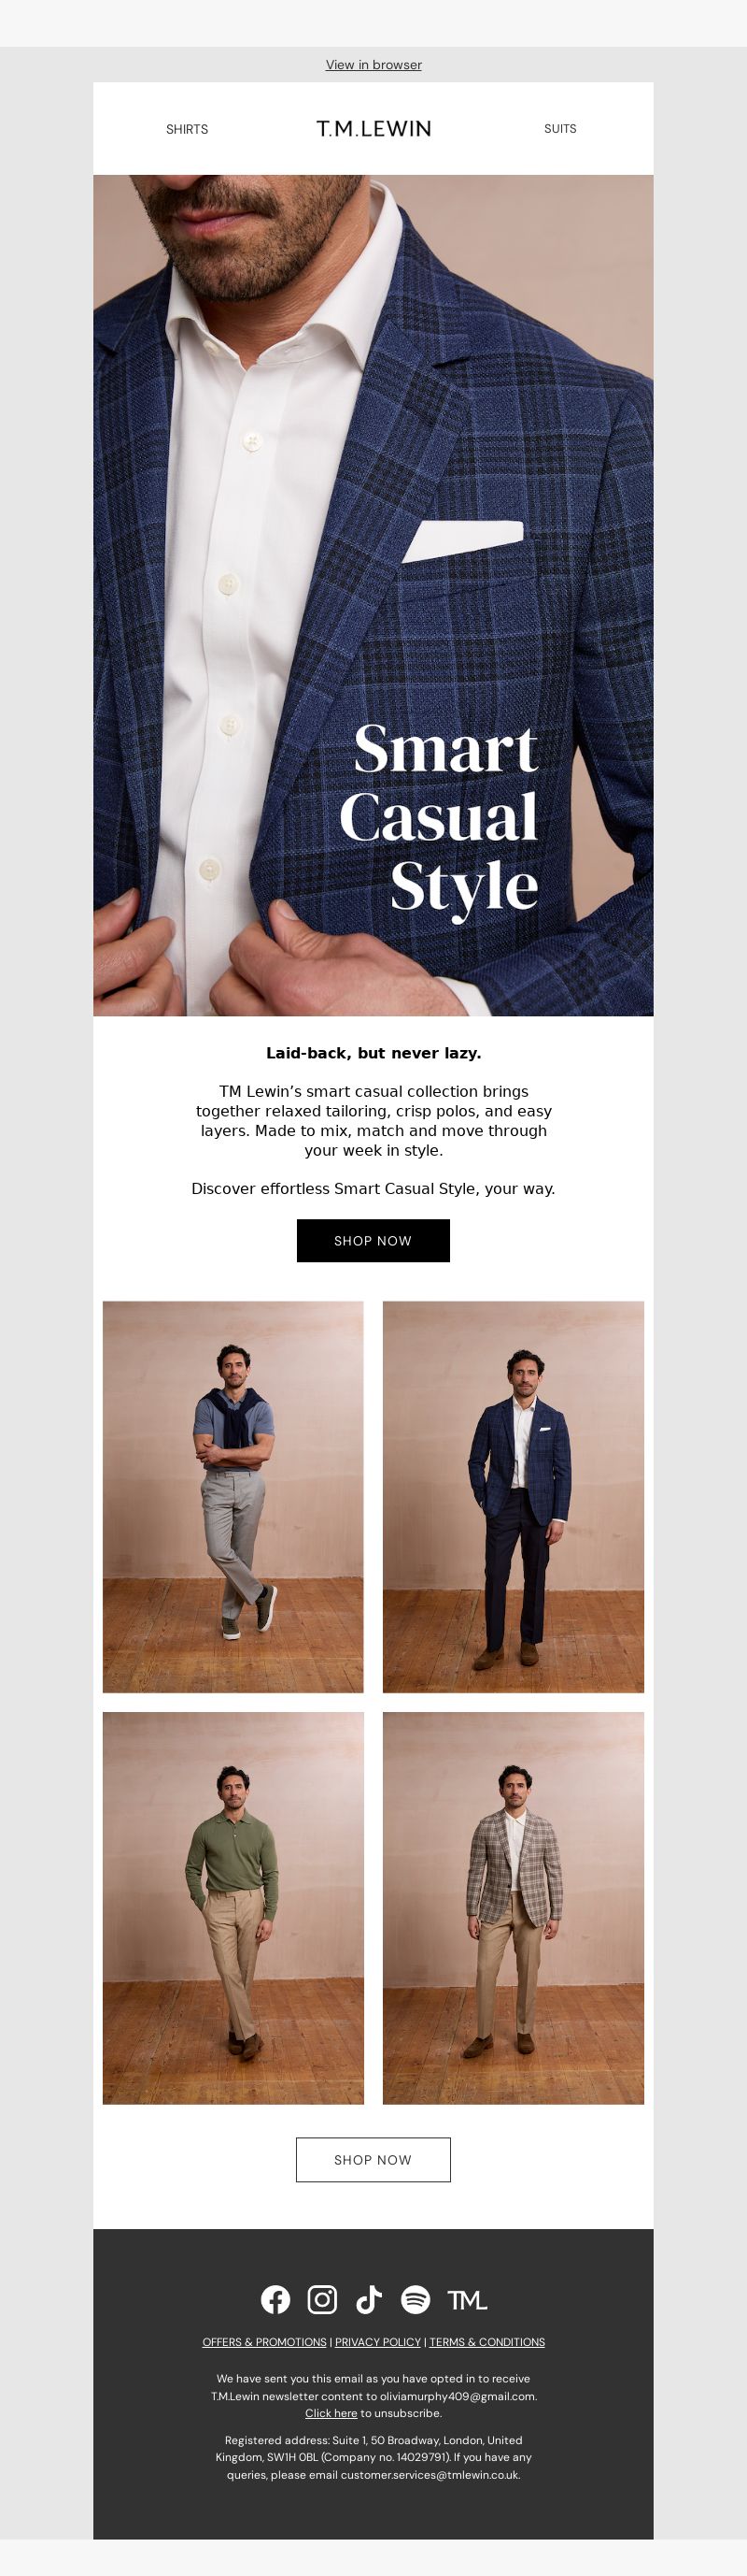Open View in browser link
747x2576 pixels.
(x=373, y=65)
